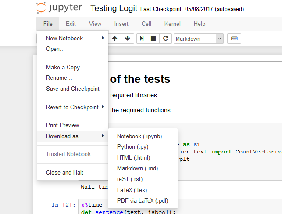Download as Markdown (.md)
This screenshot has width=282, height=214.
[143, 168]
